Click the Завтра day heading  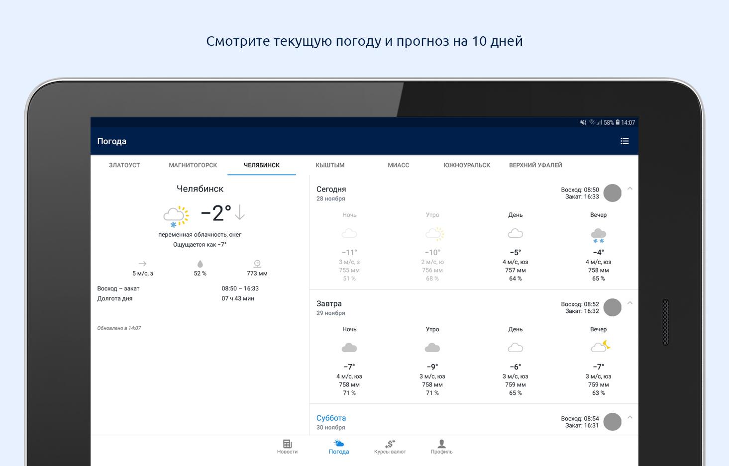[329, 304]
